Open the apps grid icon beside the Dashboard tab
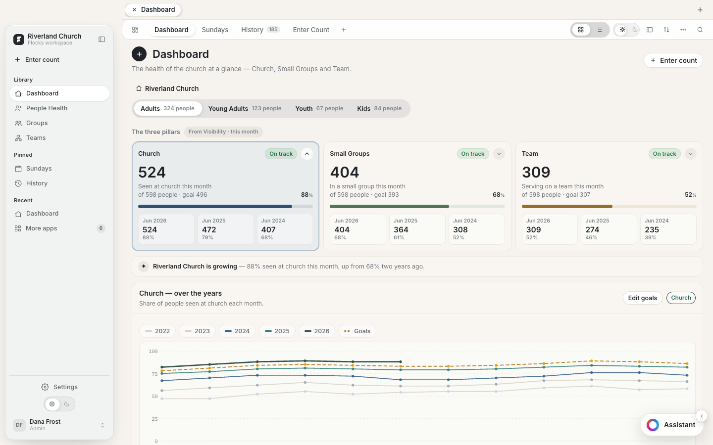Image resolution: width=713 pixels, height=445 pixels. [135, 30]
